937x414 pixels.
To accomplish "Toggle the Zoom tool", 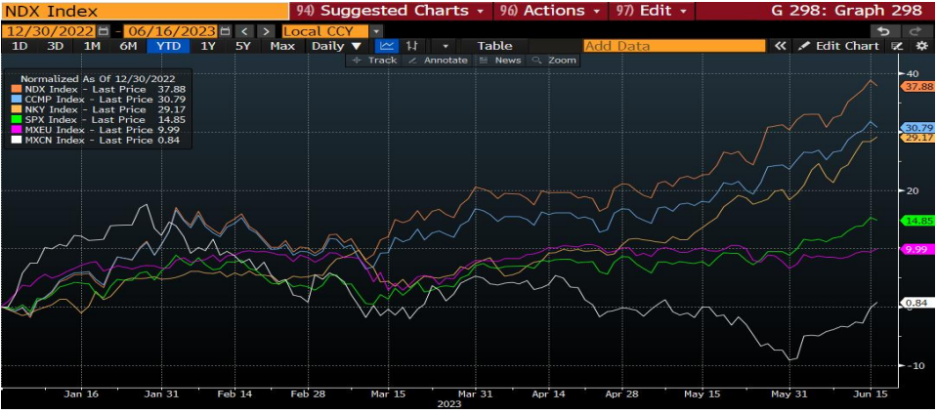I will [556, 61].
